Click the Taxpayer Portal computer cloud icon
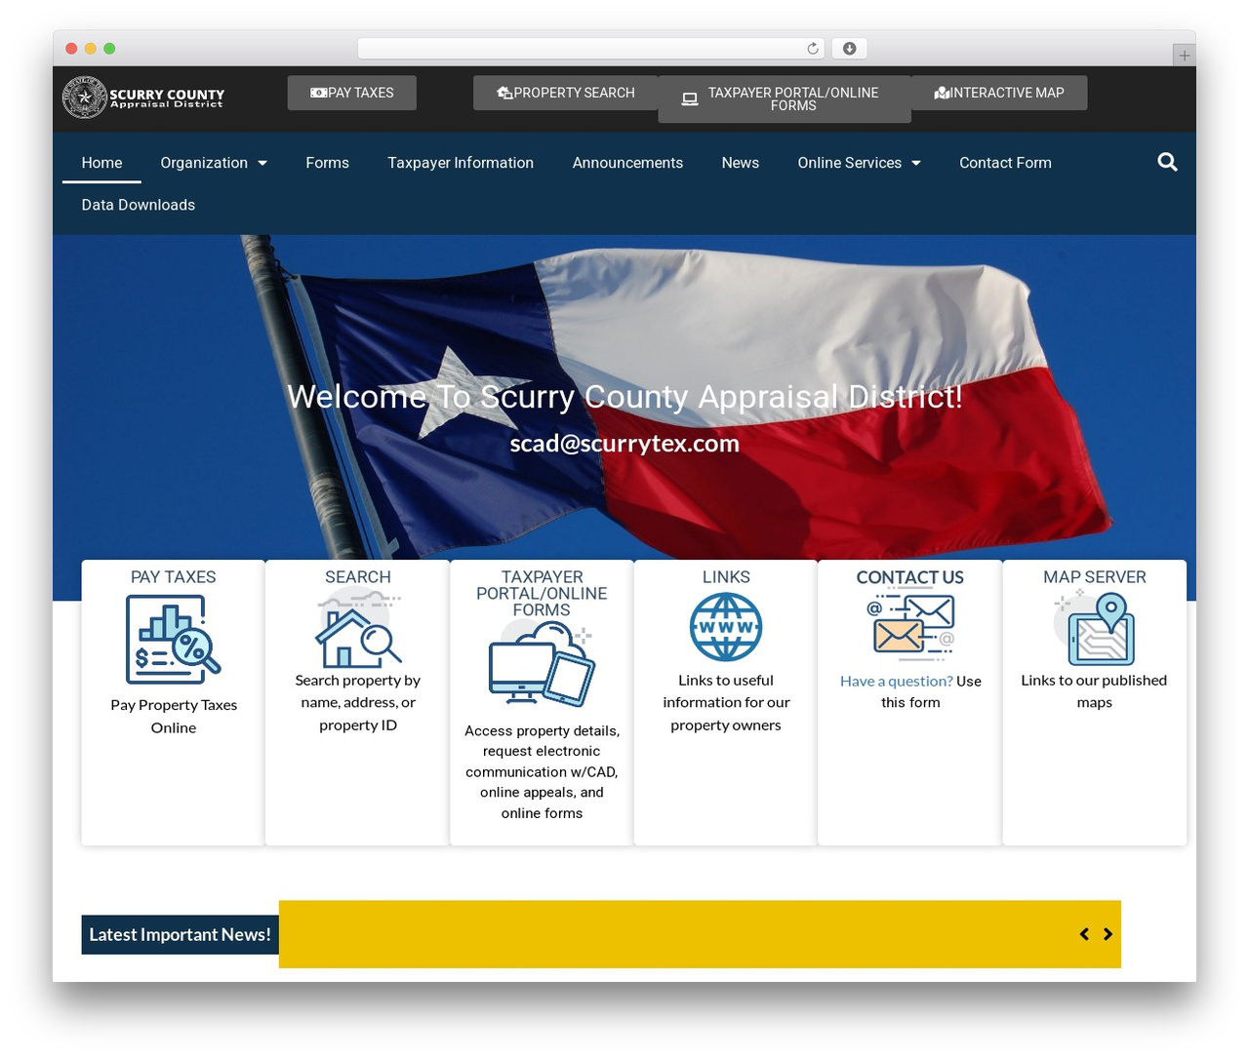Viewport: 1249px width, 1057px height. tap(542, 664)
